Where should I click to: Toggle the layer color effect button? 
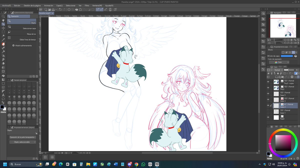[293, 52]
